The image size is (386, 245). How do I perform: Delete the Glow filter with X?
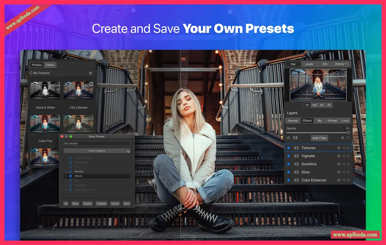pos(348,172)
